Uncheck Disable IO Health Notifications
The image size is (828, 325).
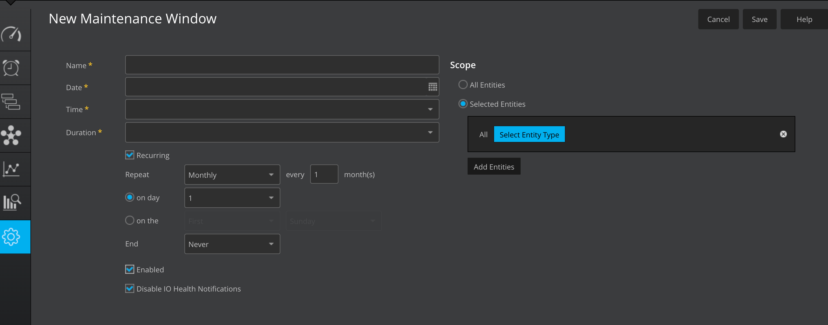pyautogui.click(x=129, y=289)
